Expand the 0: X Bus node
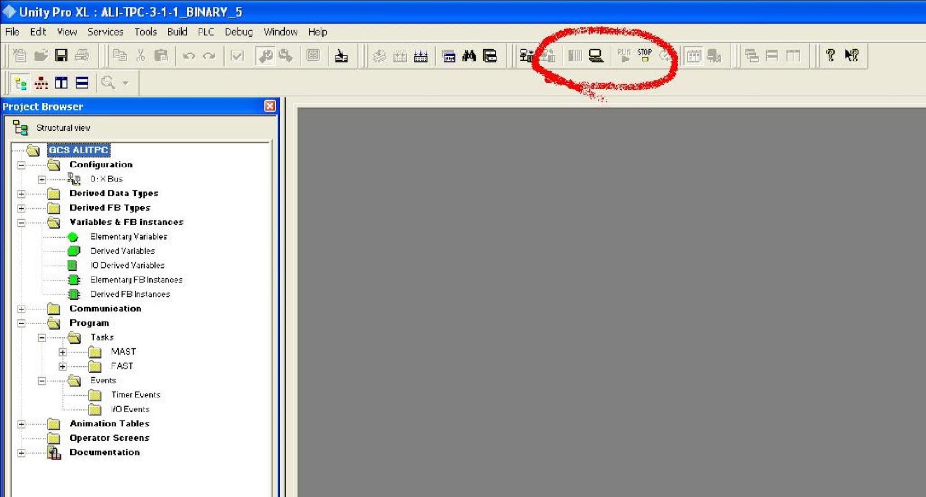This screenshot has width=926, height=497. tap(42, 179)
